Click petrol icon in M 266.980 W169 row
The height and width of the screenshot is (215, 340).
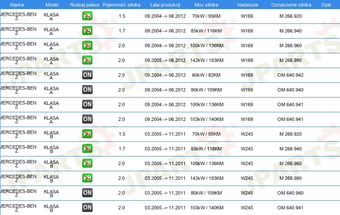tap(87, 60)
